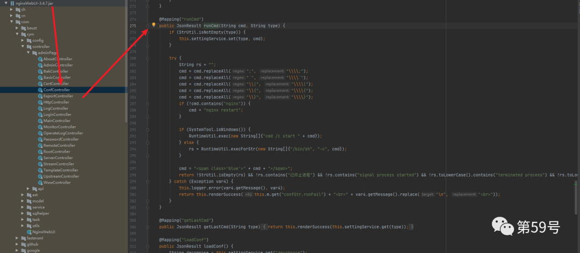The width and height of the screenshot is (580, 253).
Task: Open WwwController class in tree
Action: tap(57, 182)
